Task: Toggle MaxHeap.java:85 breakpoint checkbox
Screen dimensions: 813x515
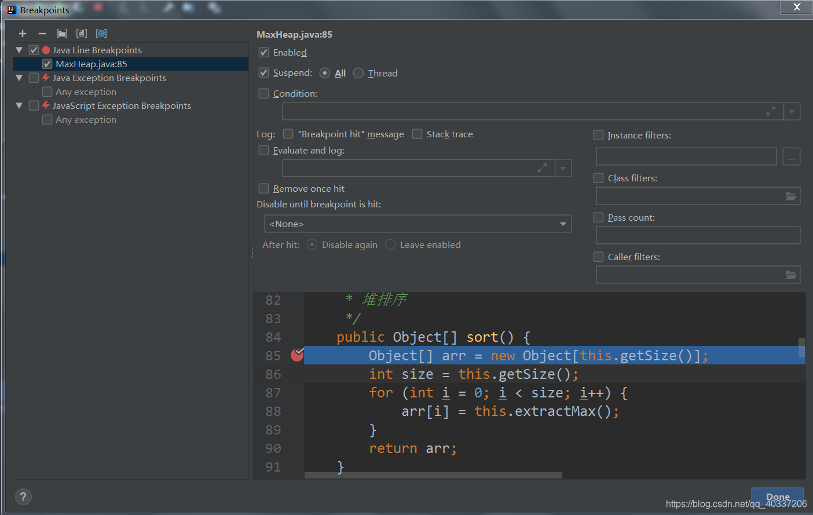Action: (47, 64)
